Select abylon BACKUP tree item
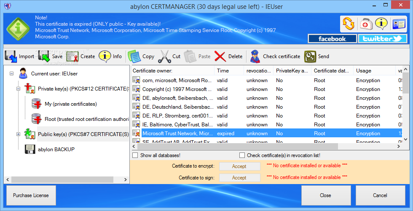Image resolution: width=413 pixels, height=211 pixels. tap(56, 150)
